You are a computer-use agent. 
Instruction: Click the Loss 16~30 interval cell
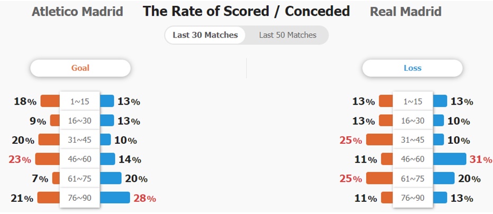coord(413,120)
